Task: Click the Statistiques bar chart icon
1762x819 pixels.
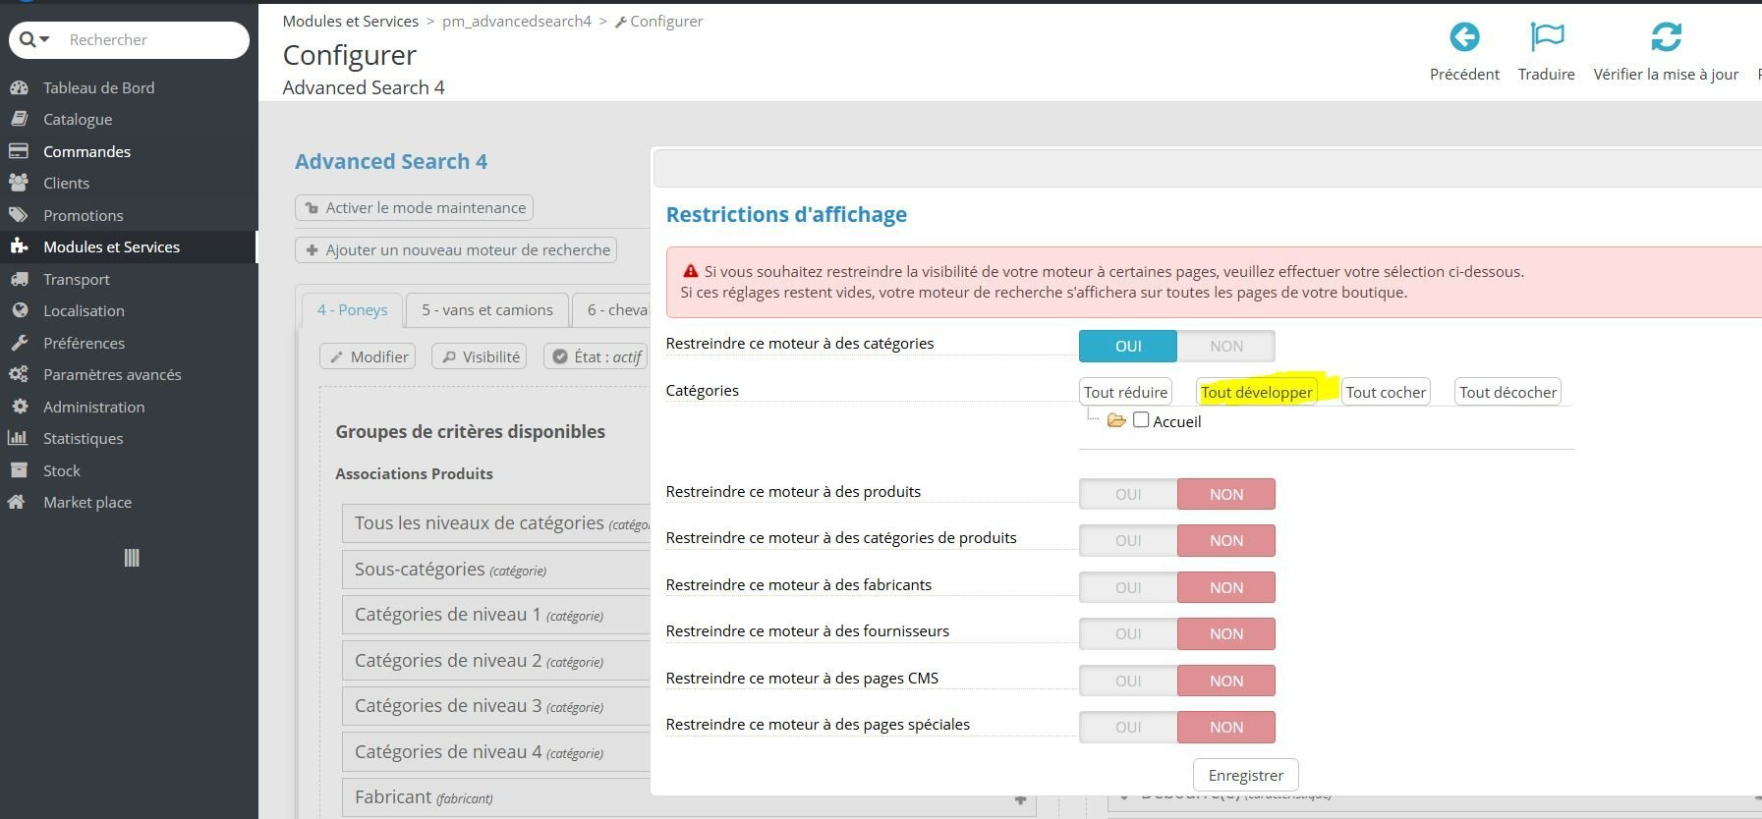Action: [19, 438]
